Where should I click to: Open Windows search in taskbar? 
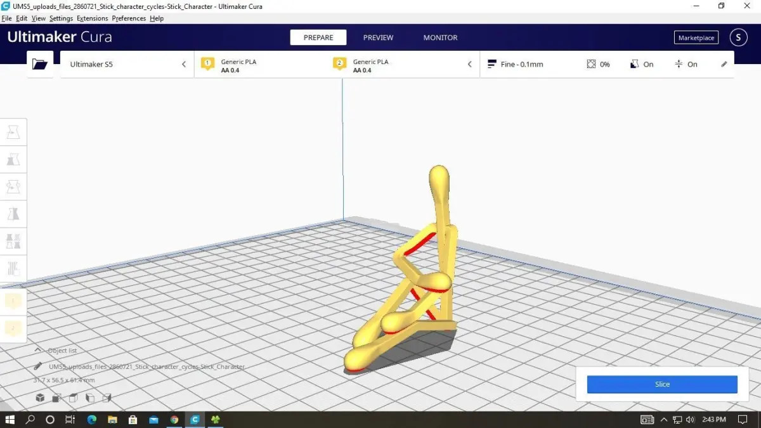pyautogui.click(x=30, y=420)
